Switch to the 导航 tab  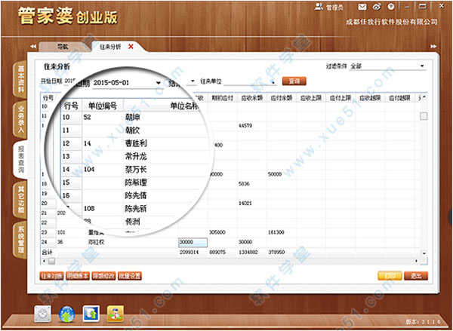[63, 47]
